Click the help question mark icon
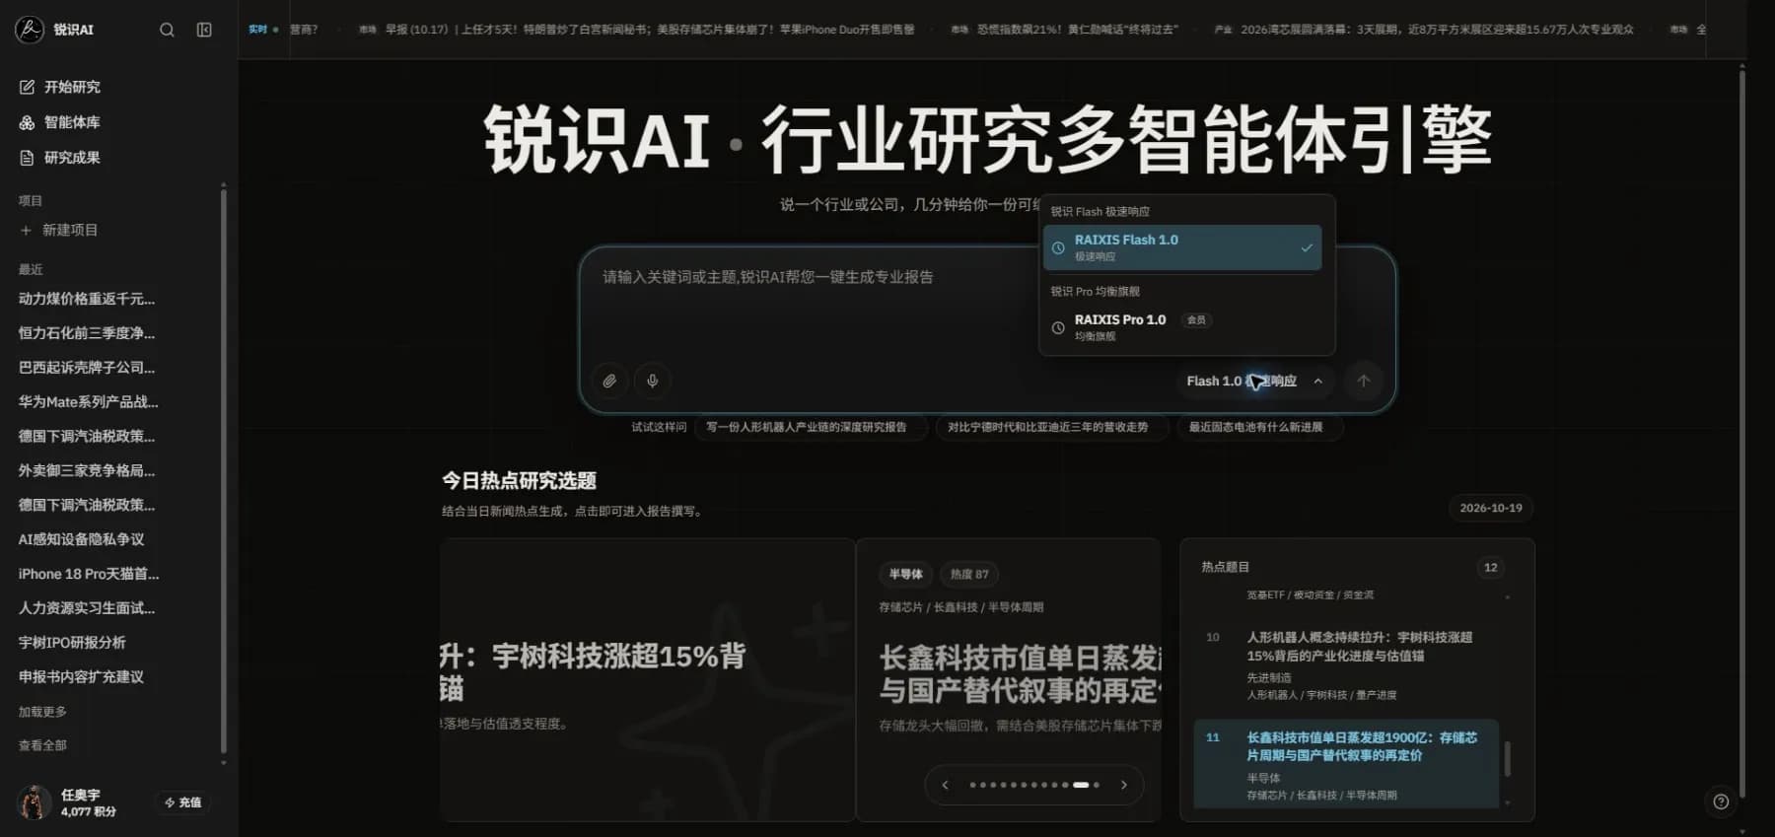The width and height of the screenshot is (1775, 837). coord(1721,802)
